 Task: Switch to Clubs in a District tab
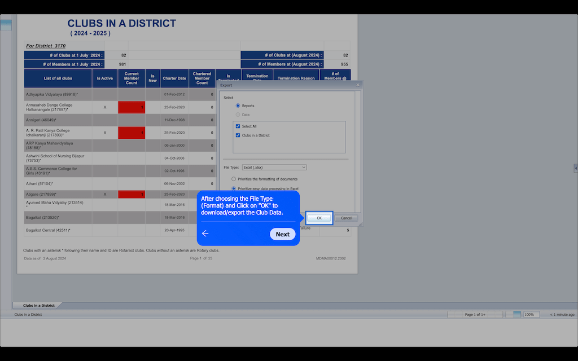[x=38, y=305]
